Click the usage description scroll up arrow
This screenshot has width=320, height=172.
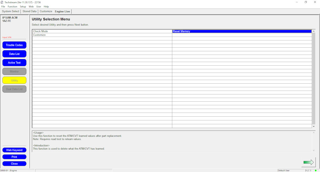[x=314, y=133]
